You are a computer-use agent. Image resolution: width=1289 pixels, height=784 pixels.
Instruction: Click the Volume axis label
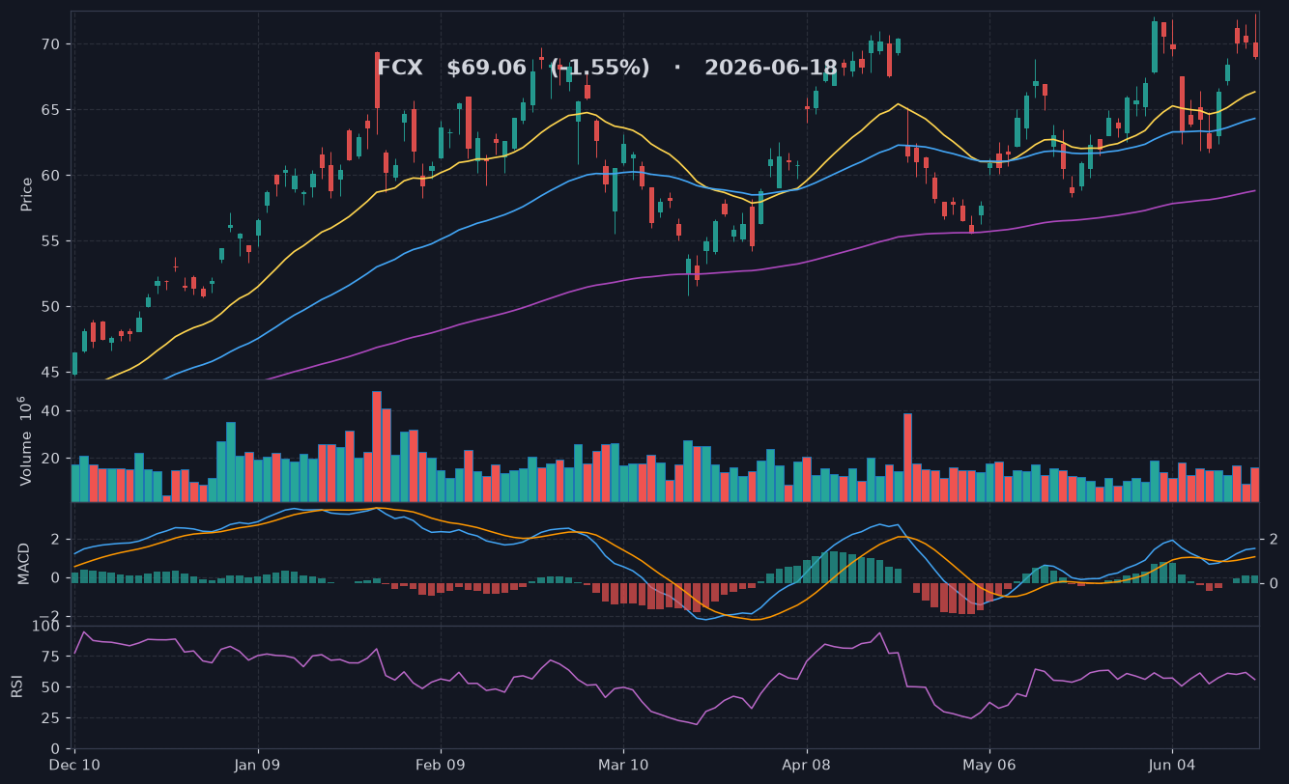tap(27, 440)
